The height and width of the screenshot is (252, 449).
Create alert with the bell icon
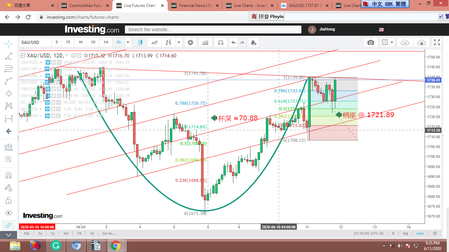(x=253, y=42)
